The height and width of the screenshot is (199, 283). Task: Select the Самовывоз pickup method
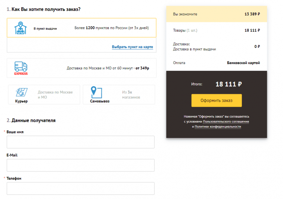[119, 95]
